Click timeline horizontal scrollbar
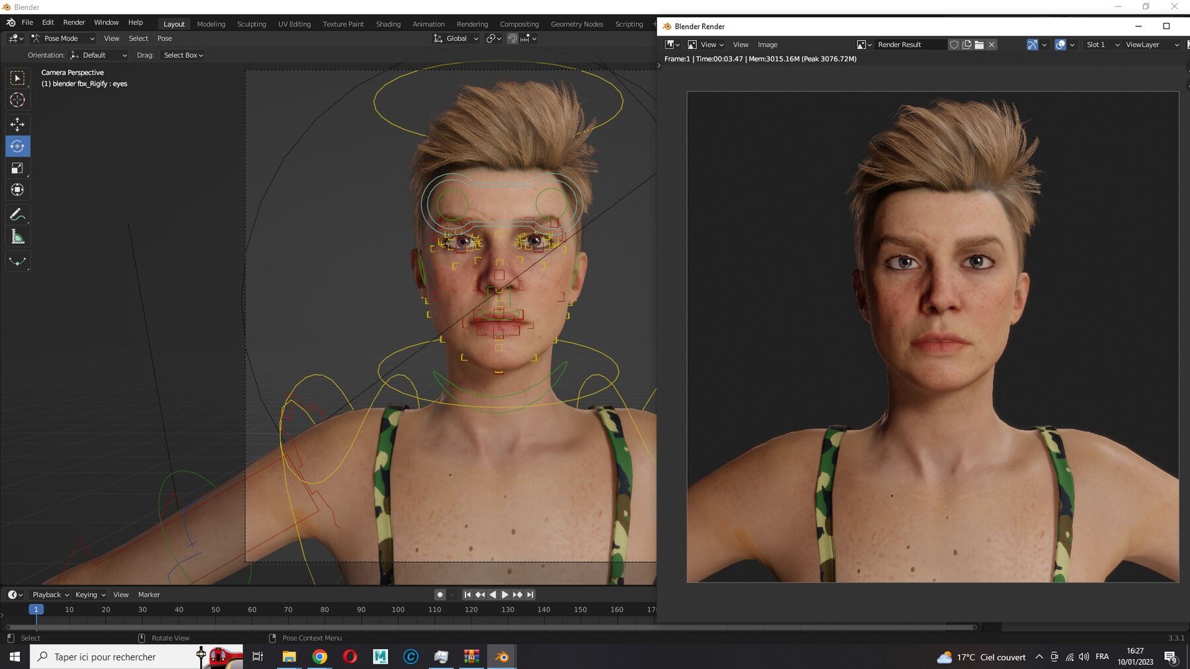Viewport: 1190px width, 669px height. click(x=491, y=627)
